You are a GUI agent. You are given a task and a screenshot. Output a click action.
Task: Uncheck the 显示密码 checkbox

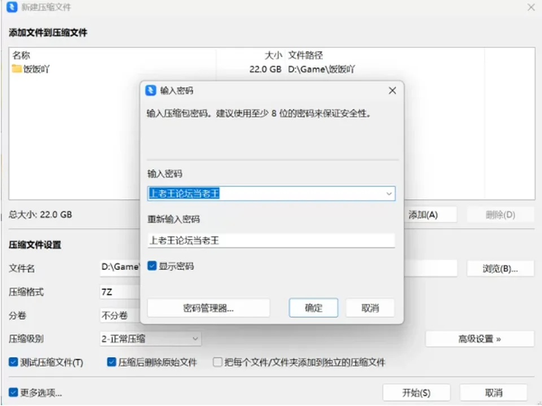[152, 265]
